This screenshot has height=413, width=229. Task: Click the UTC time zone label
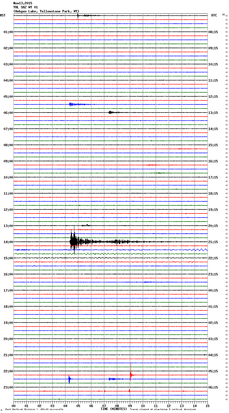pyautogui.click(x=214, y=15)
